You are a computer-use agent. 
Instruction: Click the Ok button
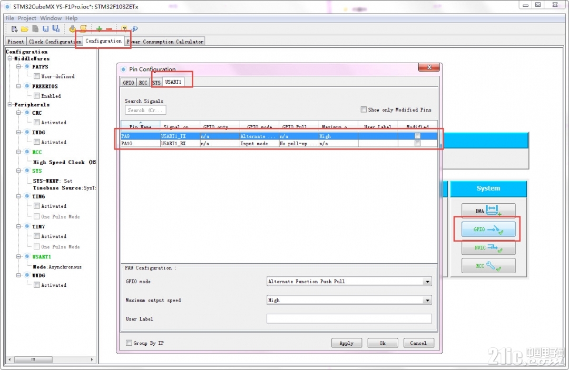(x=382, y=343)
